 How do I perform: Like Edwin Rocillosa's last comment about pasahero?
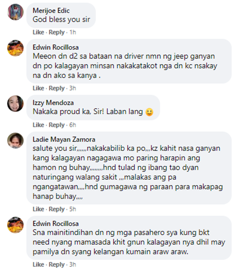click(38, 265)
